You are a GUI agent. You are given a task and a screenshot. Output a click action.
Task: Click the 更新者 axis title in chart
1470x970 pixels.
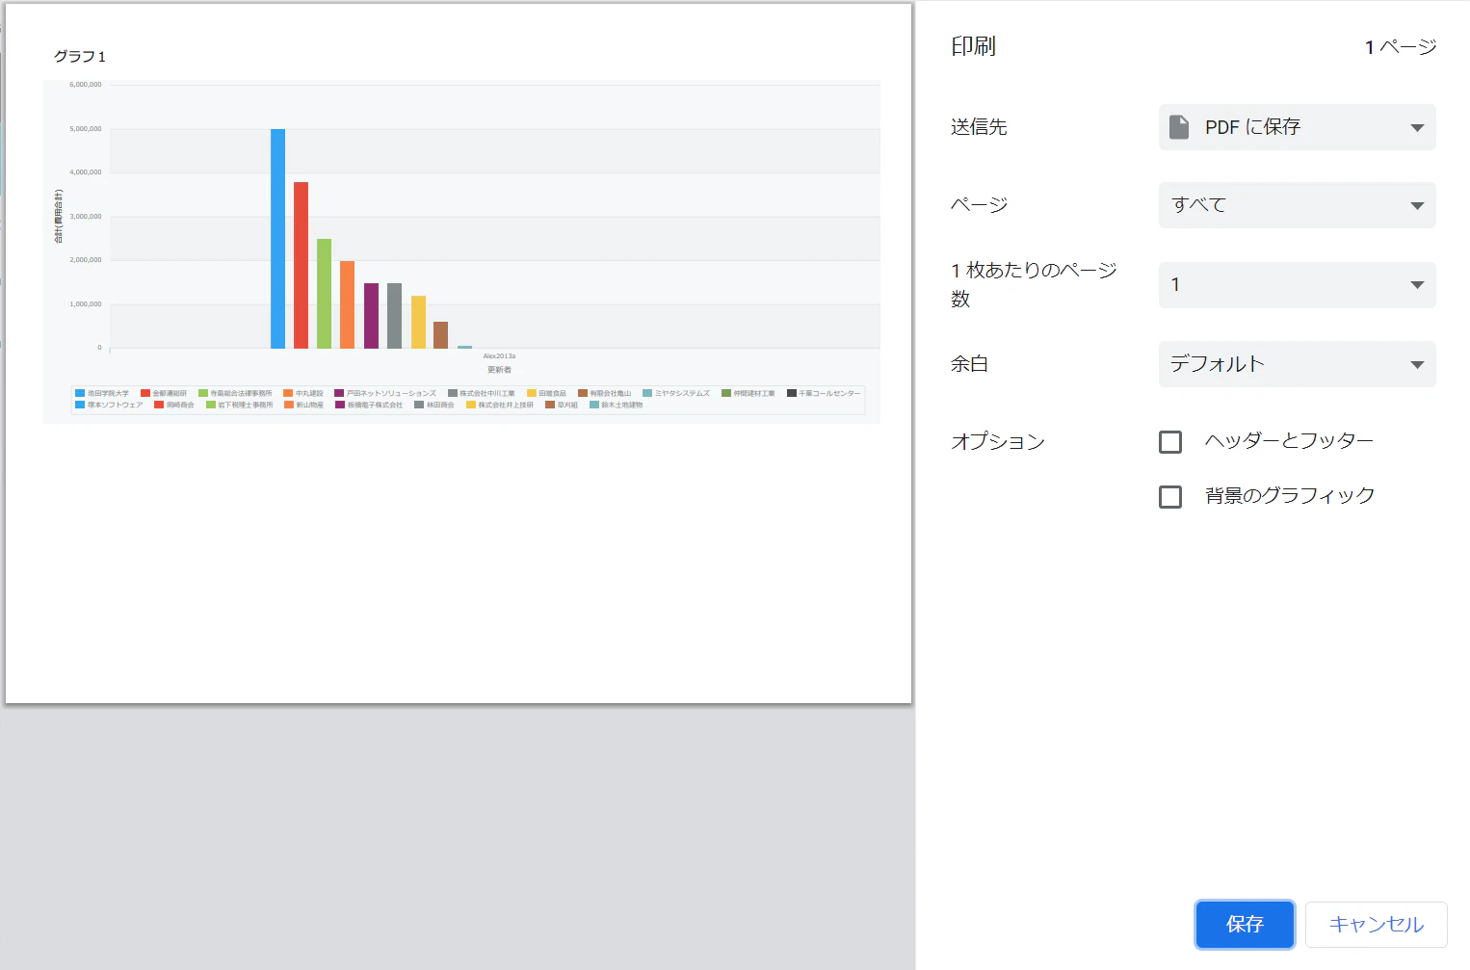coord(499,370)
